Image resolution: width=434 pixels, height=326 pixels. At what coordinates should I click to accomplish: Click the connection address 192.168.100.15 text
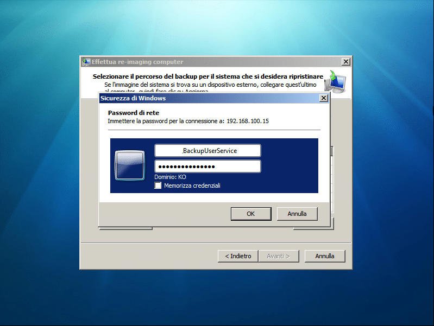click(x=248, y=121)
